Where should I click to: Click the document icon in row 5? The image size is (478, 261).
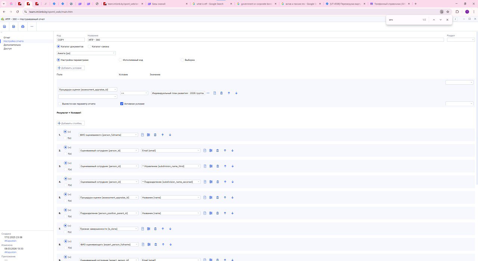click(205, 198)
